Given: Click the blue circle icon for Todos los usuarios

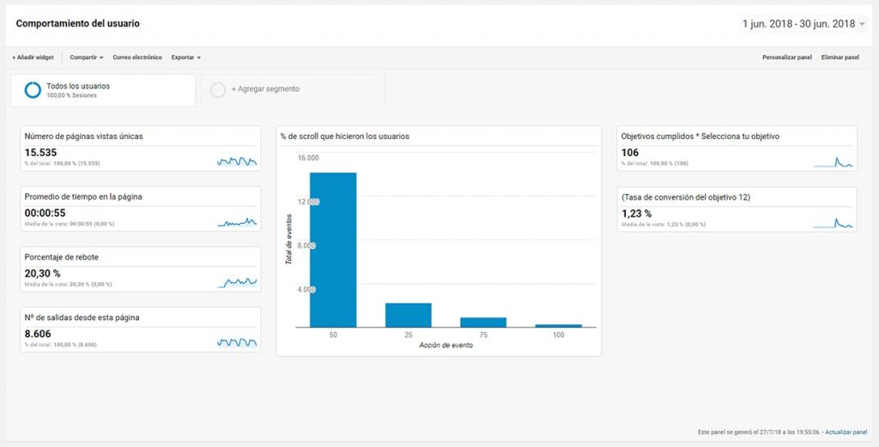Looking at the screenshot, I should (x=33, y=90).
